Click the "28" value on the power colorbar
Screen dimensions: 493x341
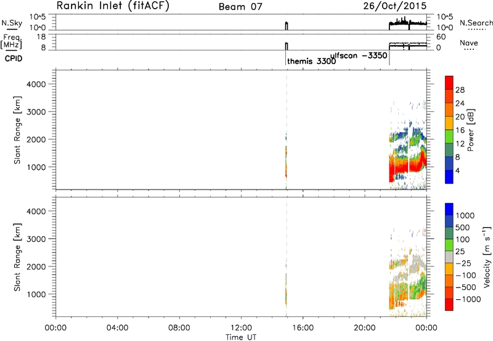(460, 90)
